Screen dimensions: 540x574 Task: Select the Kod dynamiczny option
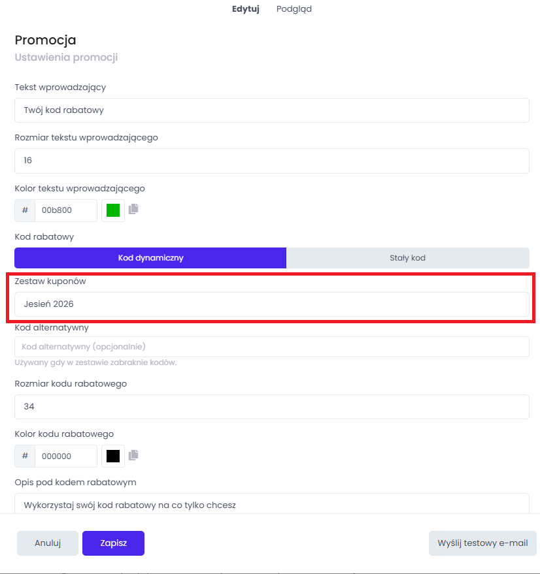click(x=150, y=258)
